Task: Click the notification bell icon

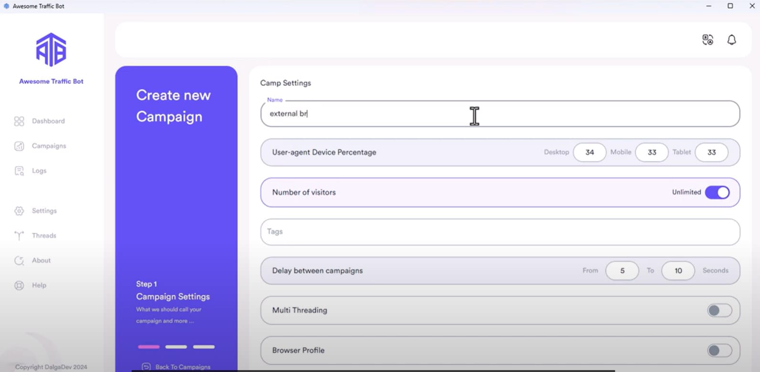Action: point(731,40)
